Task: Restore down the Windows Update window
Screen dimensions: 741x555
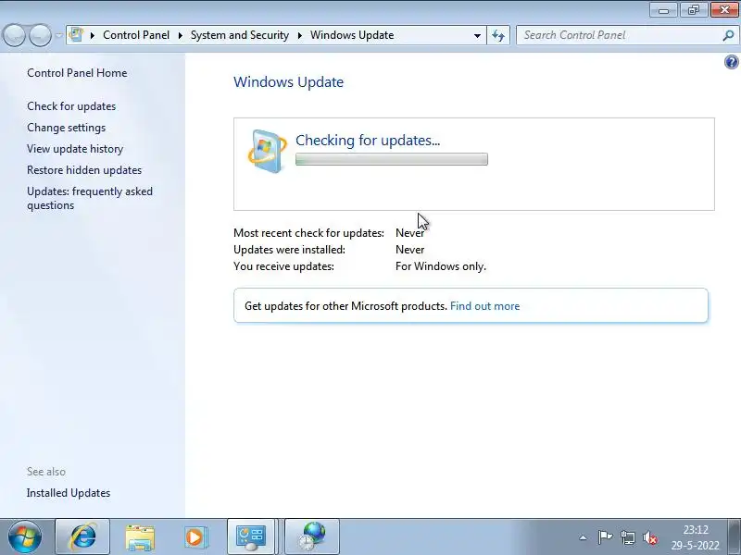Action: click(x=694, y=10)
